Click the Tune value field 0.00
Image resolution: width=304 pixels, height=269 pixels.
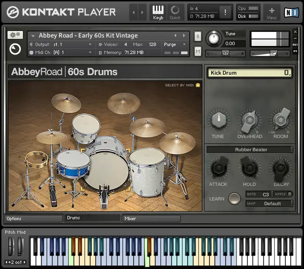coord(235,43)
